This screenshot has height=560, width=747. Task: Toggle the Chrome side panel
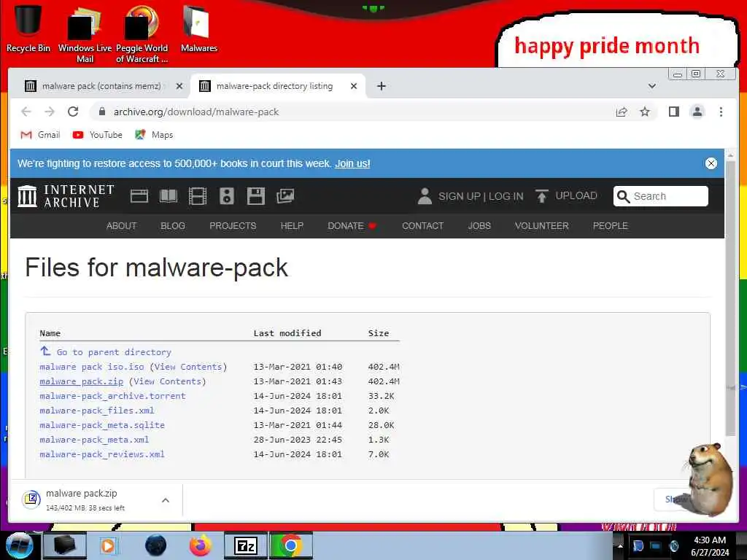click(x=673, y=112)
